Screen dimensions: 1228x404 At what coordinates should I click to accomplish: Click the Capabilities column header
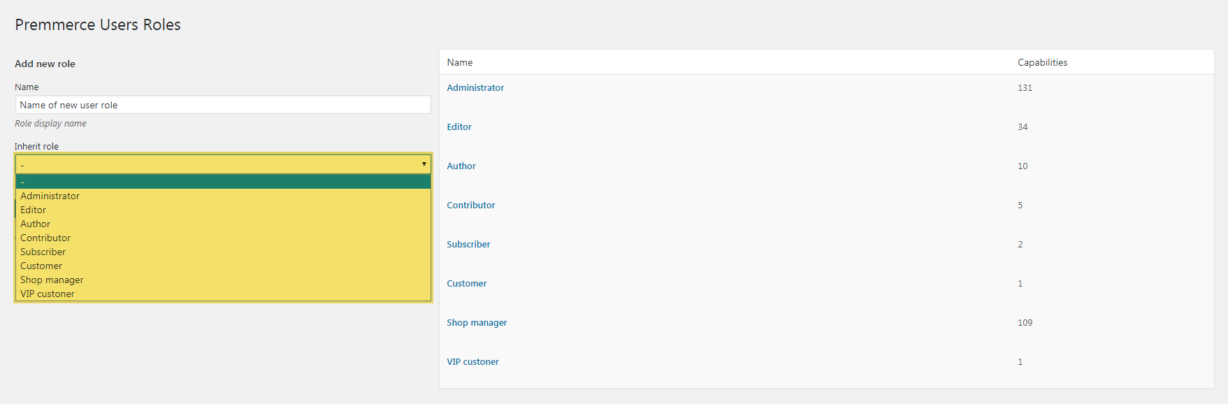(x=1042, y=62)
